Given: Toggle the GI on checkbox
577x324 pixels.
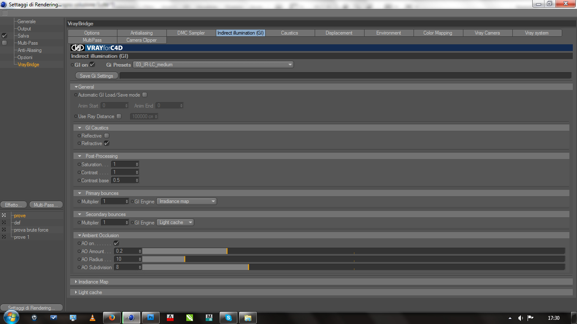Looking at the screenshot, I should [92, 65].
